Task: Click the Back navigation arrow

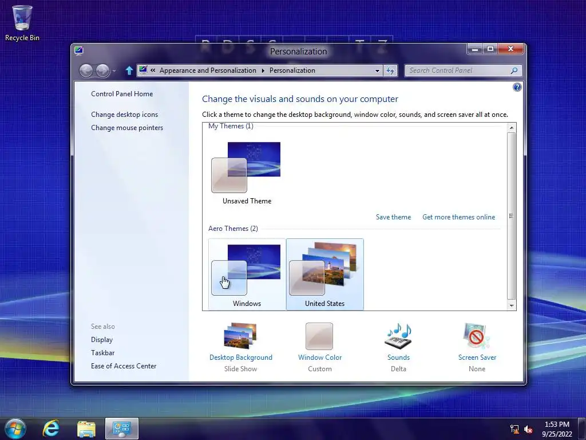Action: click(86, 70)
